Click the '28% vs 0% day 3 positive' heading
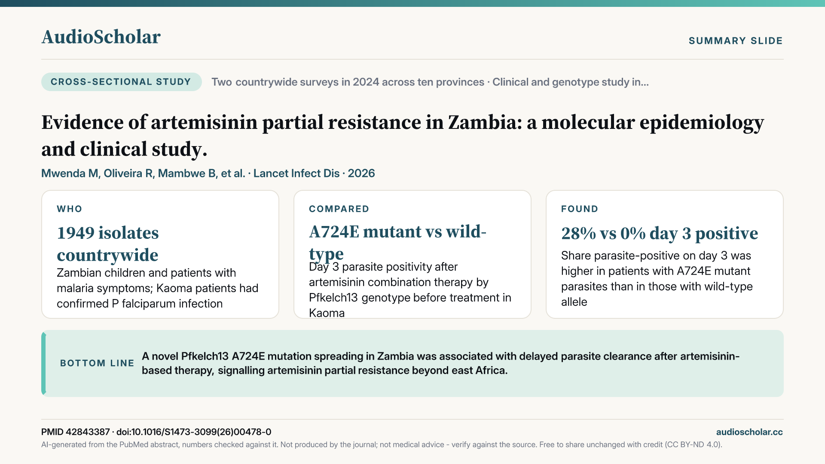Image resolution: width=825 pixels, height=464 pixels. tap(660, 233)
